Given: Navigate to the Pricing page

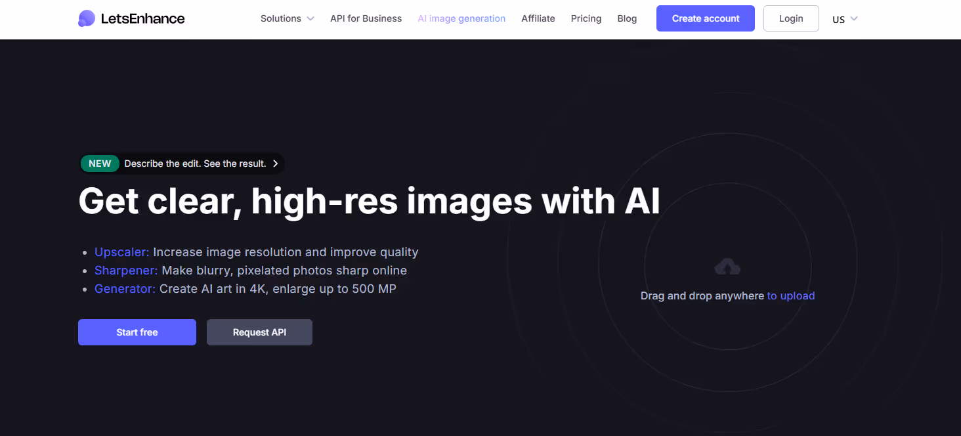Looking at the screenshot, I should coord(586,18).
